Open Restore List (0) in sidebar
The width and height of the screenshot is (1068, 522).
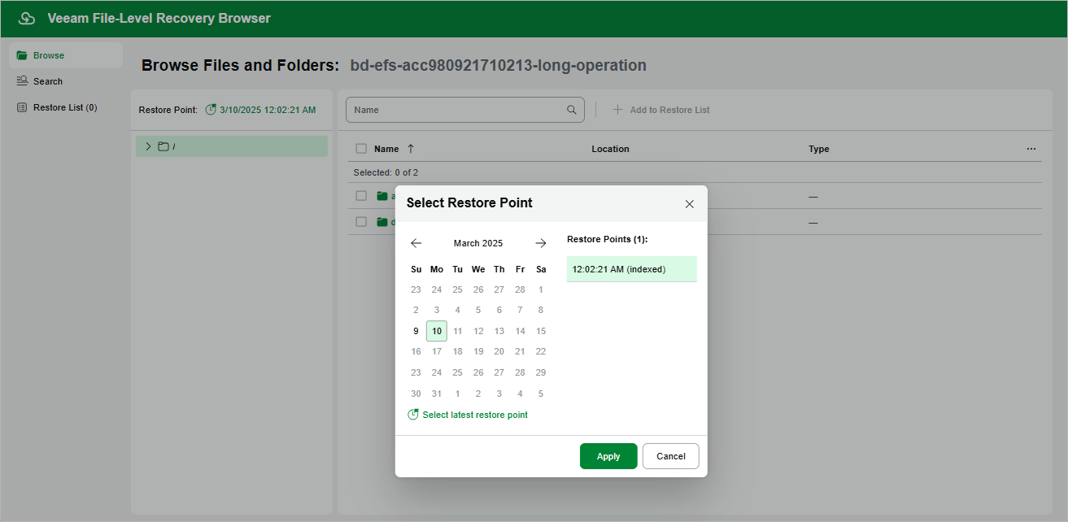pos(64,107)
